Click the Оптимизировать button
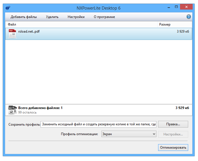Screen dimensions: 198x161 coord(173,148)
